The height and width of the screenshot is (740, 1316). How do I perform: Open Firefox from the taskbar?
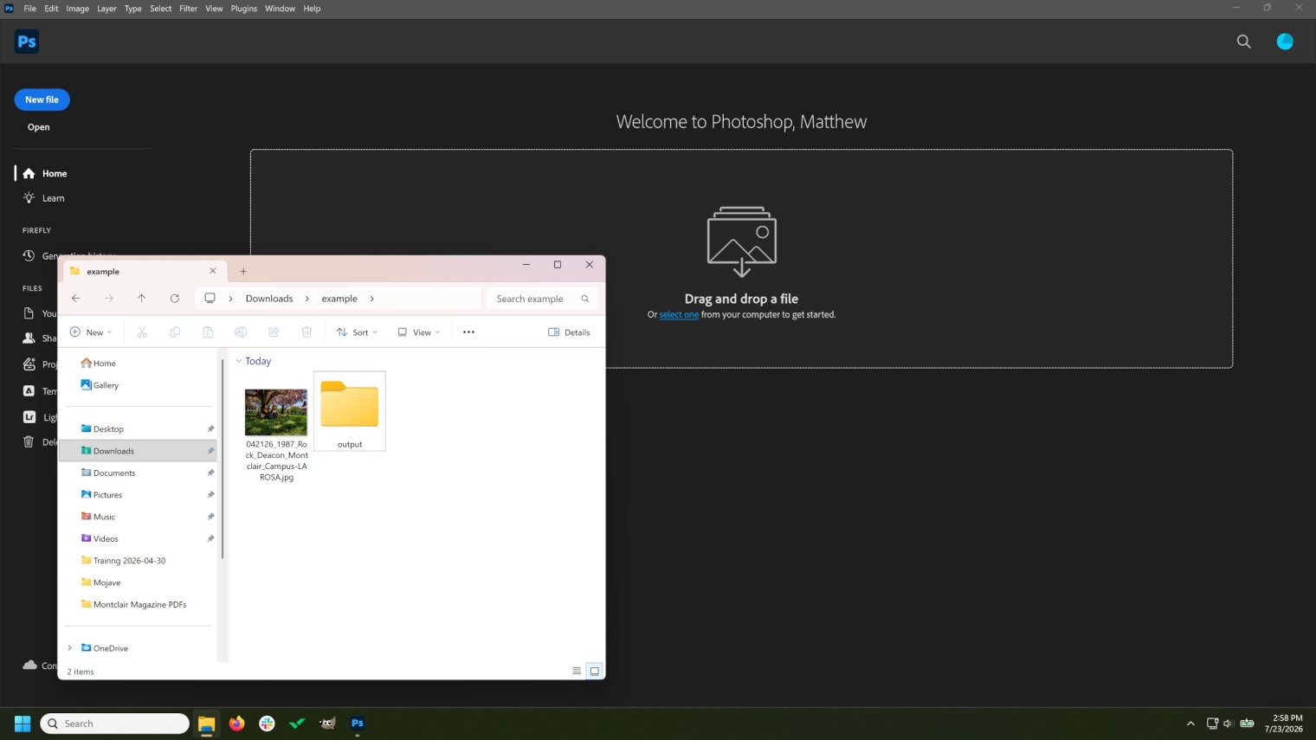236,724
